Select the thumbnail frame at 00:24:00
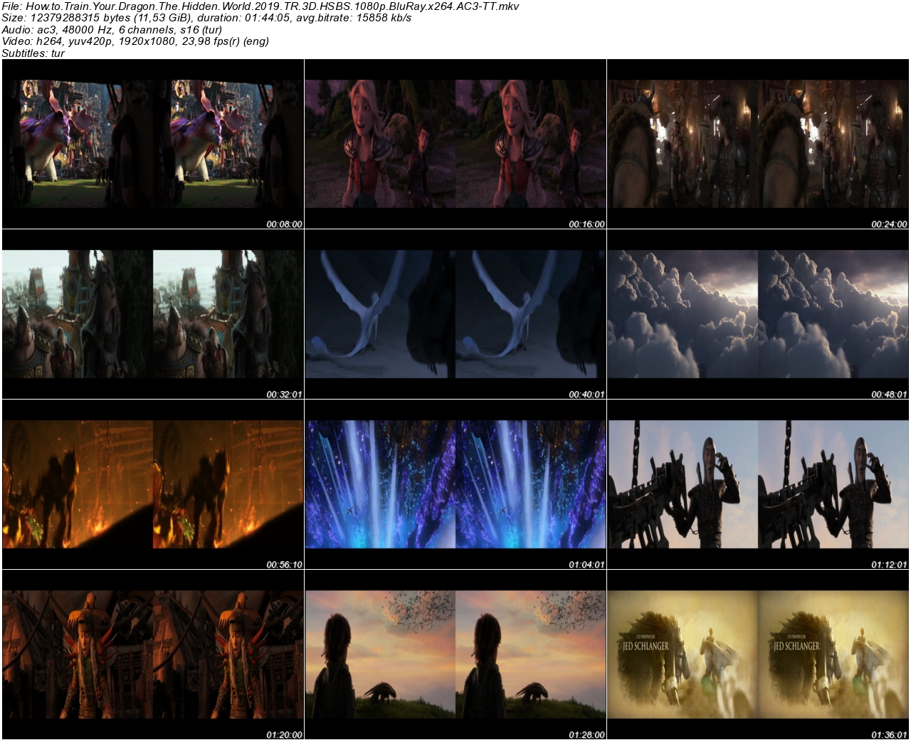The image size is (911, 740). 758,144
